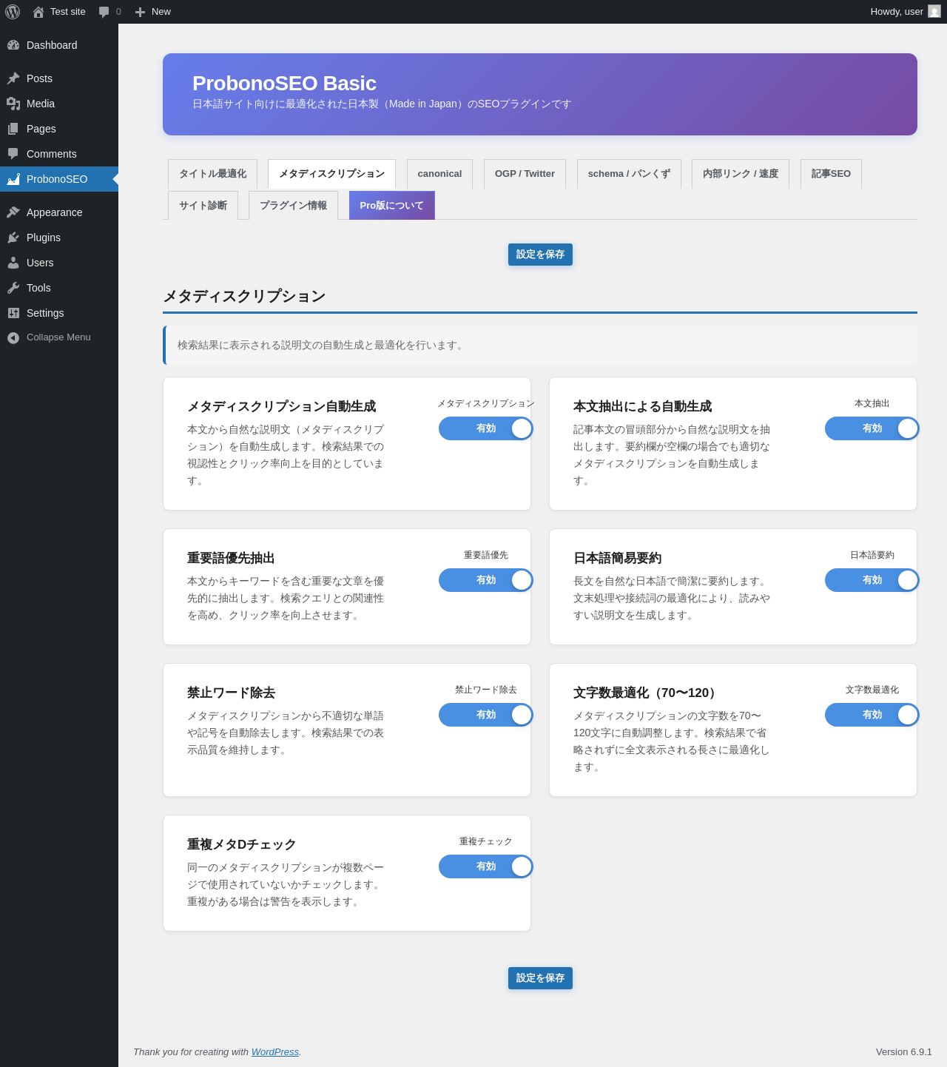Open the WordPress logo menu
This screenshot has height=1067, width=947.
(13, 12)
